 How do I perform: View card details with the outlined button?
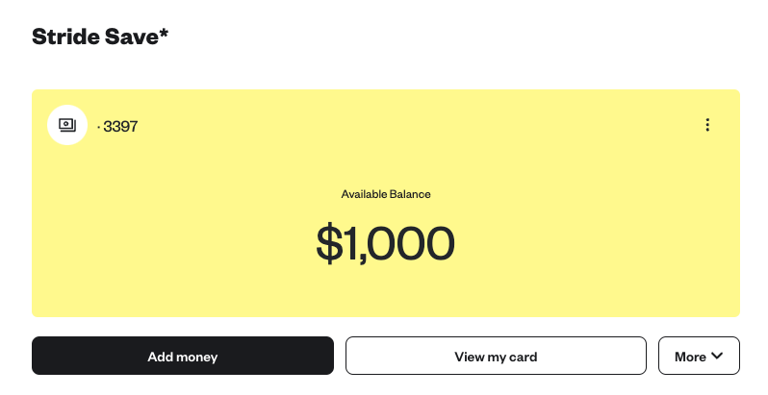click(496, 356)
